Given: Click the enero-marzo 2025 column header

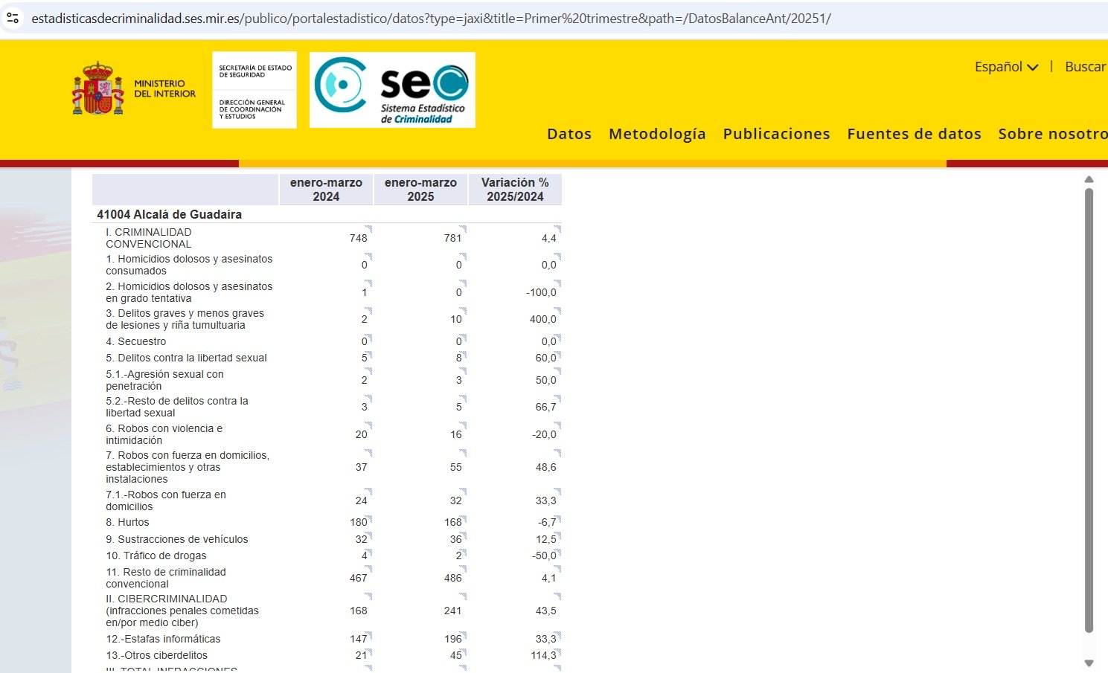Looking at the screenshot, I should pyautogui.click(x=420, y=190).
